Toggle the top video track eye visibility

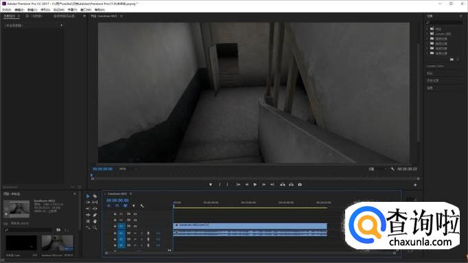[135, 214]
